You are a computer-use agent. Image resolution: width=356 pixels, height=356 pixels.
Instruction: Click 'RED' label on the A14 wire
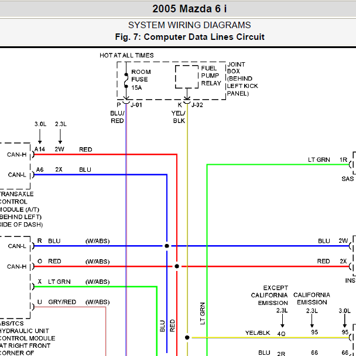pyautogui.click(x=85, y=150)
